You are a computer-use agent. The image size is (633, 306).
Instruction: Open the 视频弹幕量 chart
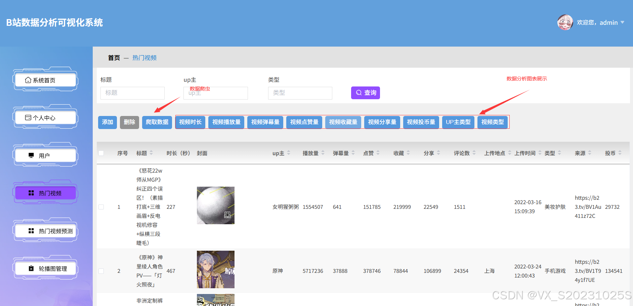pos(265,122)
